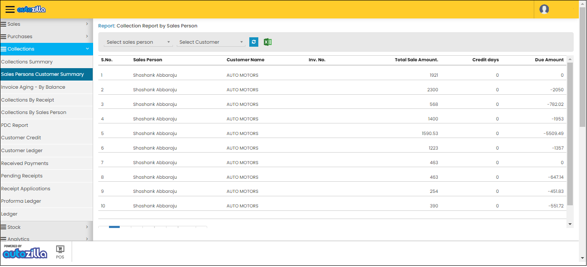Open Pending Receipts

(x=46, y=176)
